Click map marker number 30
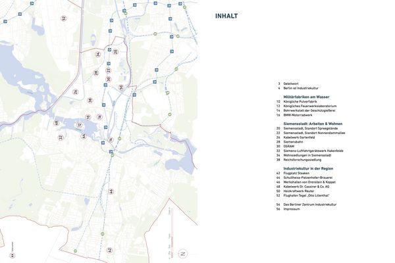The height and width of the screenshot is (263, 395). [x=109, y=80]
